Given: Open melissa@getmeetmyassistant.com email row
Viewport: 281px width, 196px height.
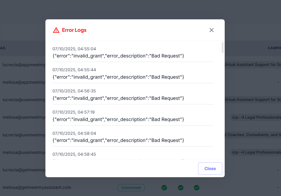Looking at the screenshot, I should (37, 188).
